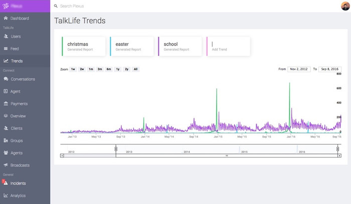Click the Dashboard home icon
Image resolution: width=351 pixels, height=204 pixels.
click(6, 18)
